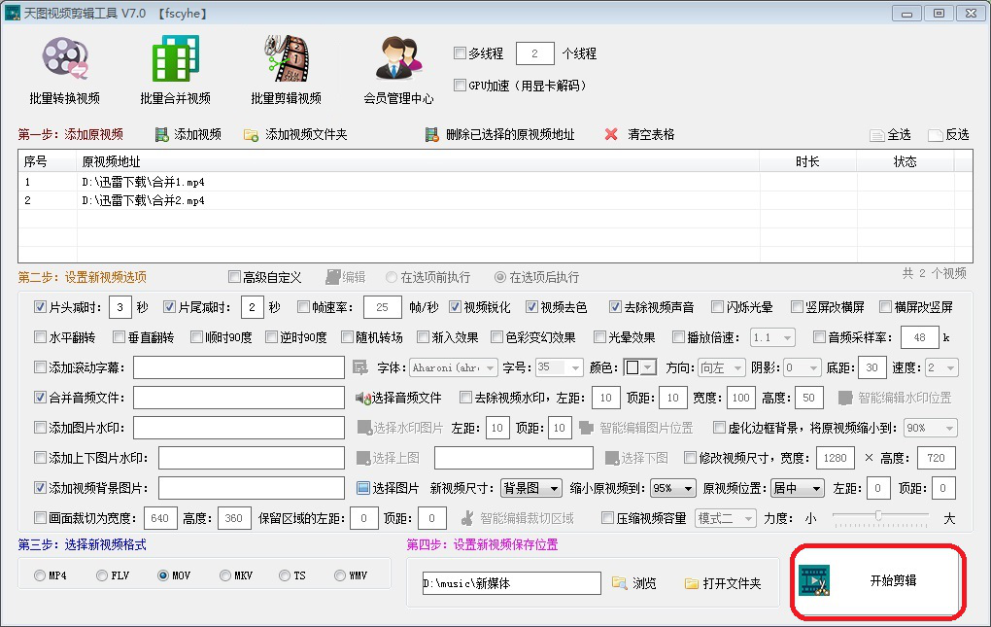This screenshot has width=991, height=627.
Task: Open 字号 dropdown showing 35
Action: [559, 367]
